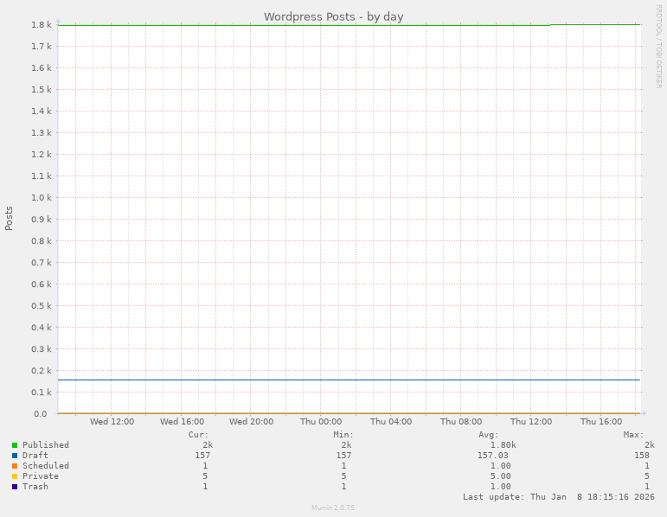The height and width of the screenshot is (517, 667).
Task: Click the Private average value 5.00
Action: pyautogui.click(x=501, y=476)
